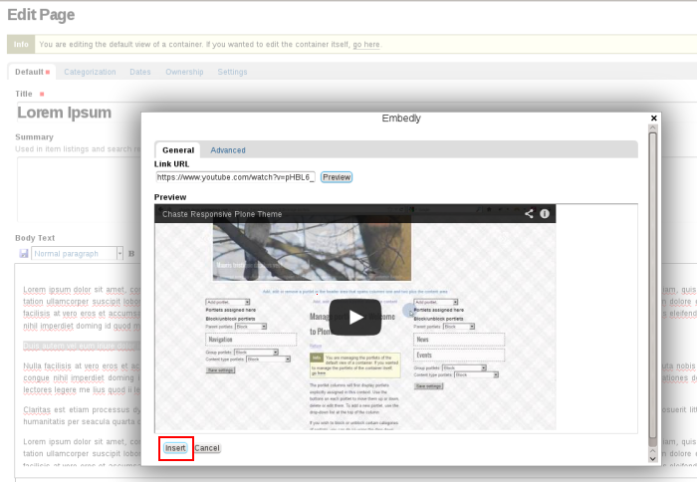Toggle bold formatting in Body Text toolbar
Image resolution: width=697 pixels, height=482 pixels.
(x=131, y=254)
